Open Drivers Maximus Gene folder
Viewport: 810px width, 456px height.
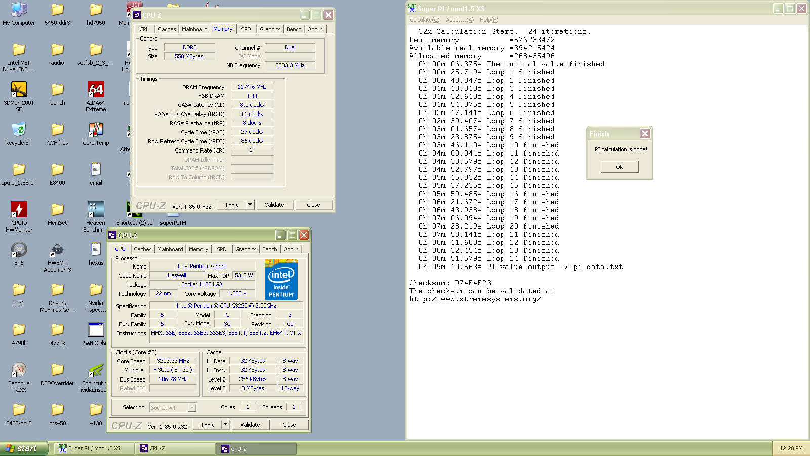click(x=57, y=297)
